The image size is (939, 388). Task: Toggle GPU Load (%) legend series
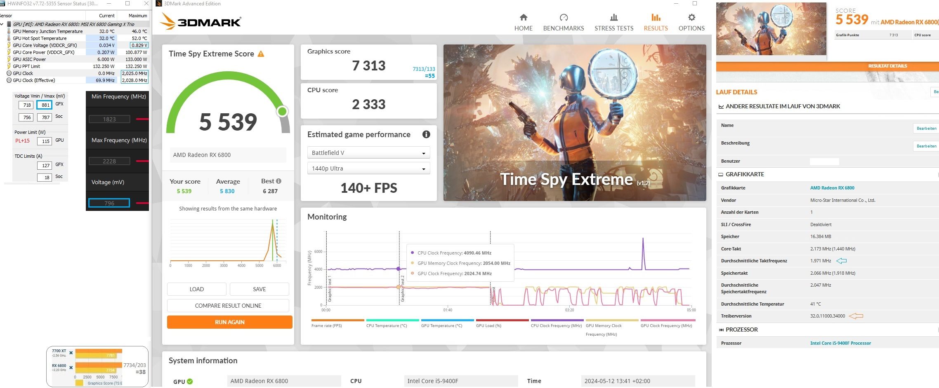(x=502, y=323)
